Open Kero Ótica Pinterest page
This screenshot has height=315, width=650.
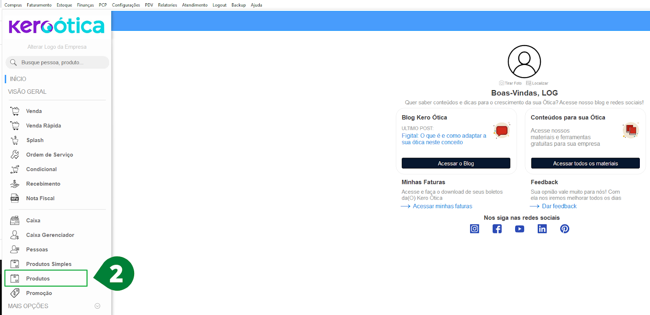565,229
